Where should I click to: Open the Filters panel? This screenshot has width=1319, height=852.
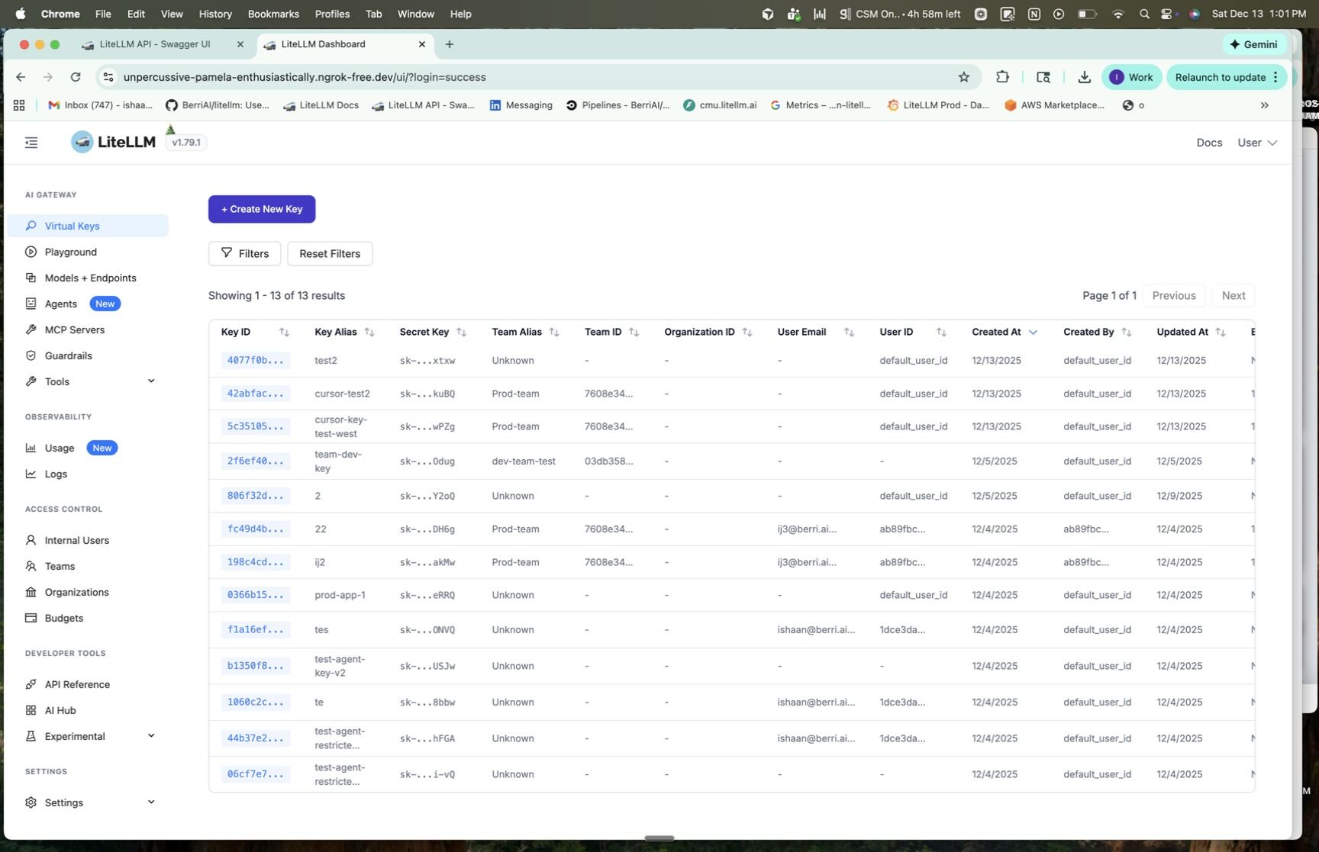(244, 253)
